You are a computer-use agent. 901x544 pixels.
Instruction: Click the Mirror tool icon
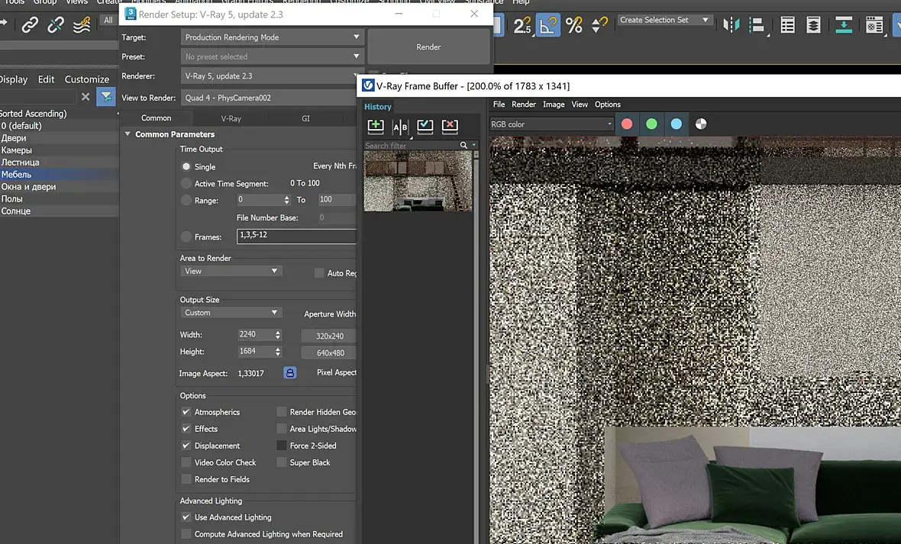pos(731,25)
